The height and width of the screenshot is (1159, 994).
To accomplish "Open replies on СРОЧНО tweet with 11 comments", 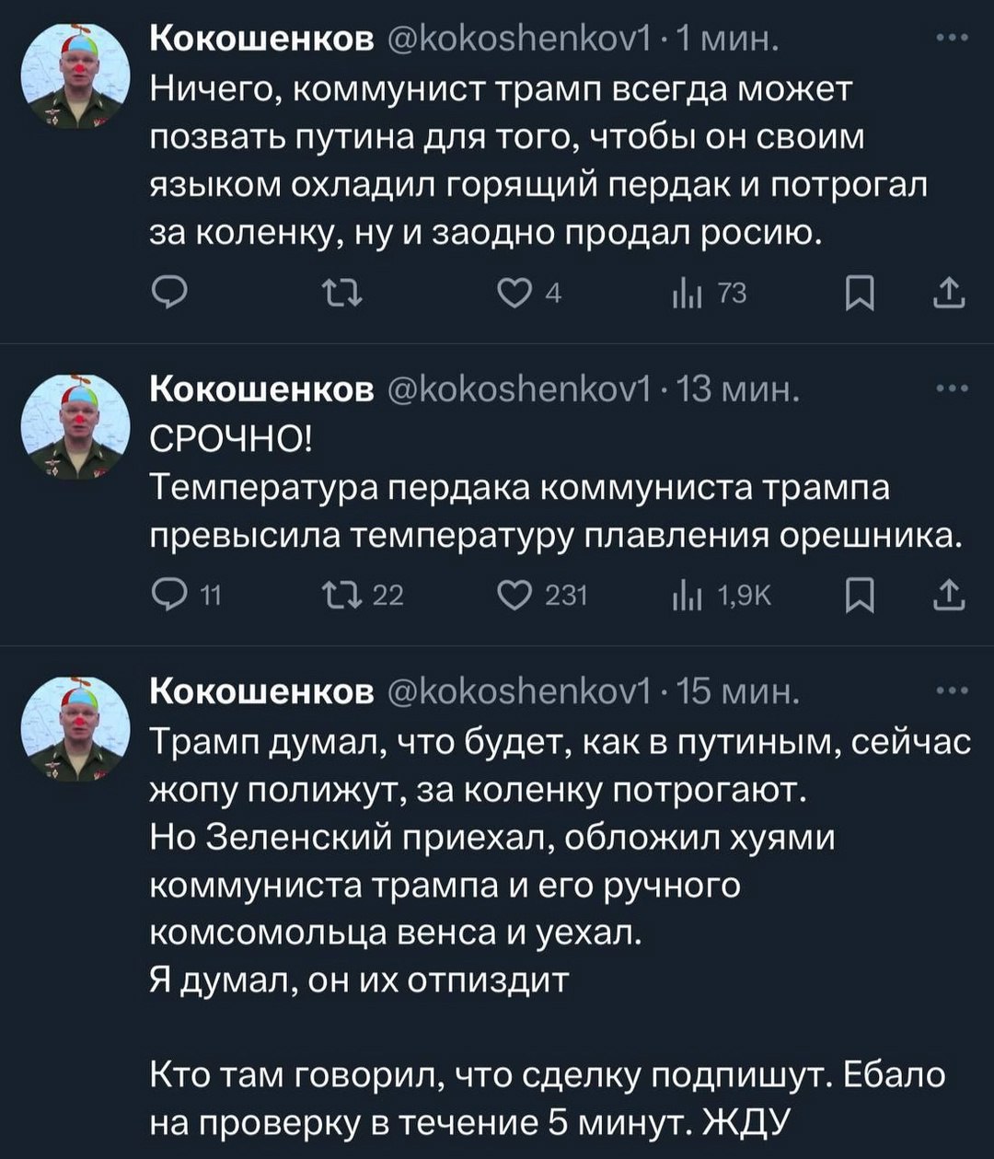I will (168, 597).
